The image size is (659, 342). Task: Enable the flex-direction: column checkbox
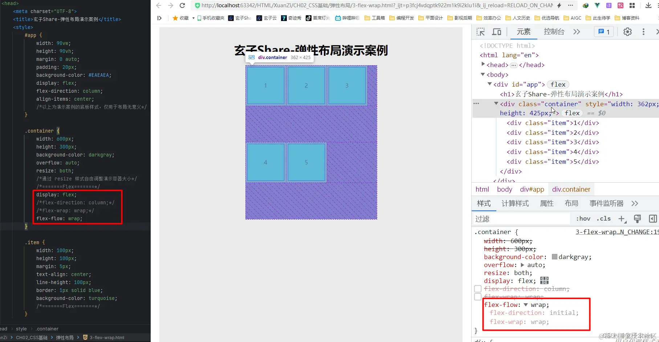click(x=478, y=289)
